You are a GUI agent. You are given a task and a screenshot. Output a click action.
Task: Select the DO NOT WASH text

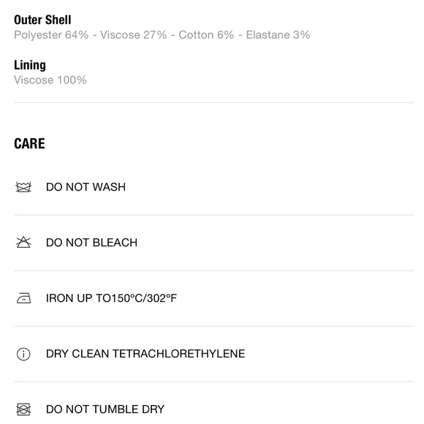tap(86, 187)
